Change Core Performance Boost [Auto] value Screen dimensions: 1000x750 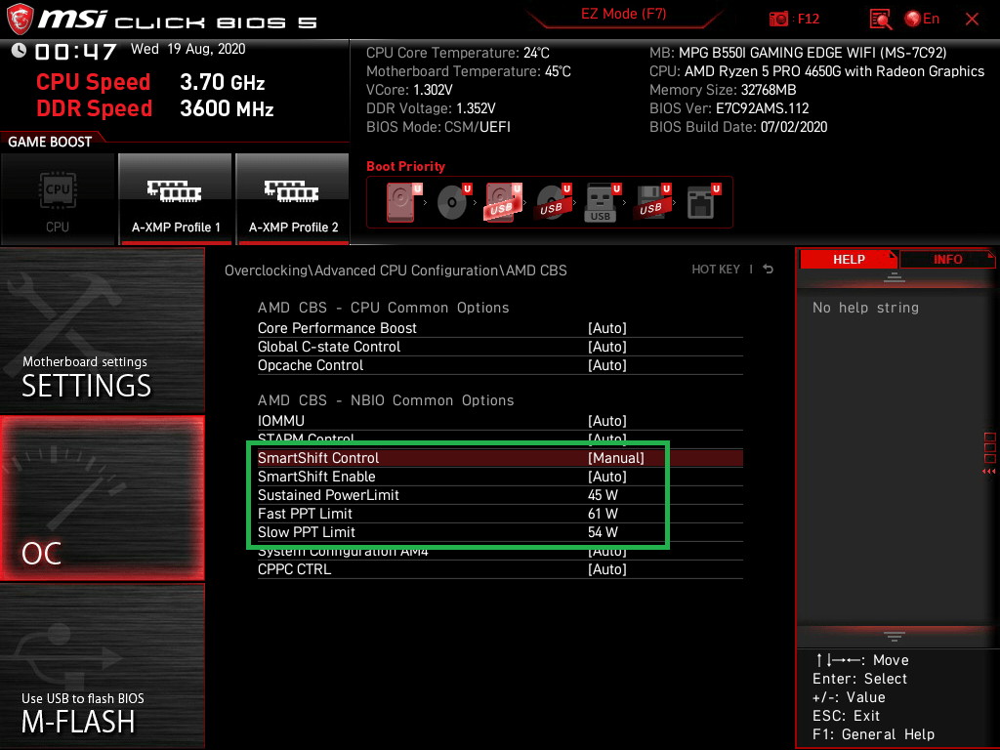[607, 328]
